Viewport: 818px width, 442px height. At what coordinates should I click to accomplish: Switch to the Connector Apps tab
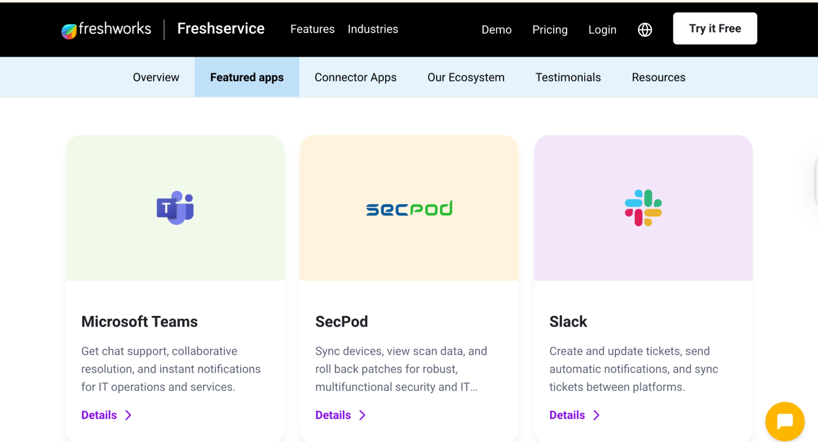pos(355,77)
